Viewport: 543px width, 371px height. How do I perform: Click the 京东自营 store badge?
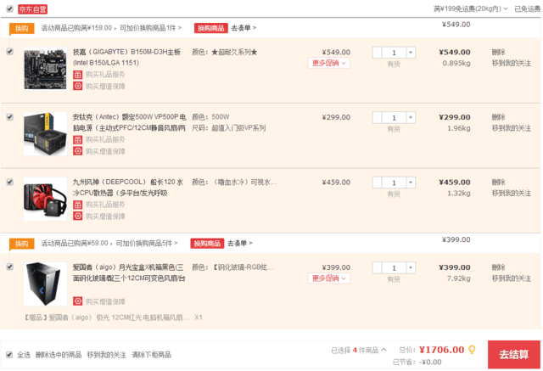pyautogui.click(x=32, y=9)
